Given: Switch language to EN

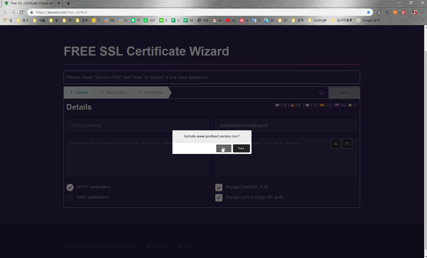Looking at the screenshot, I should pos(281,105).
